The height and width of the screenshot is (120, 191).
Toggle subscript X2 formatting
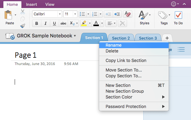[72, 23]
